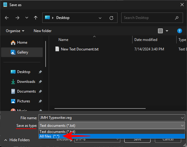Image resolution: width=187 pixels, height=147 pixels.
Task: Expand the address bar path dropdown
Action: click(100, 18)
